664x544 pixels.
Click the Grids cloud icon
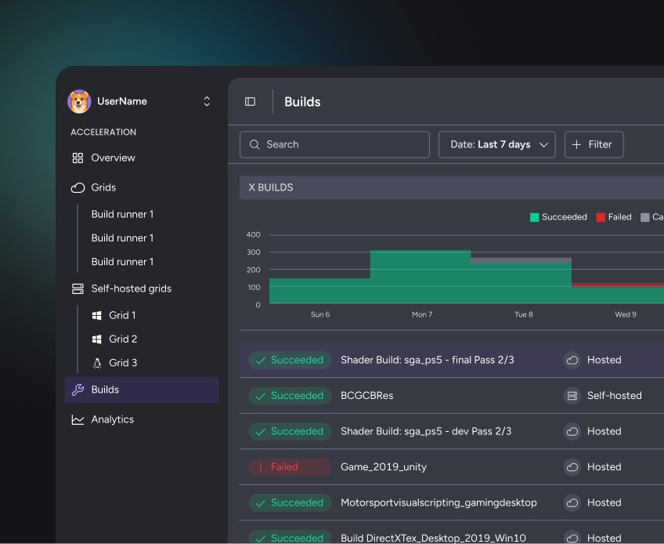78,188
